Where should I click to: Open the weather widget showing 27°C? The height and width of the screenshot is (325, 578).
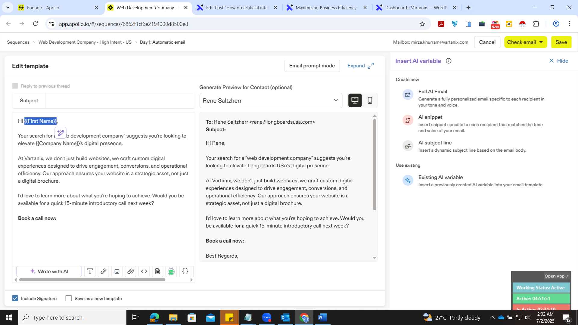pyautogui.click(x=452, y=317)
